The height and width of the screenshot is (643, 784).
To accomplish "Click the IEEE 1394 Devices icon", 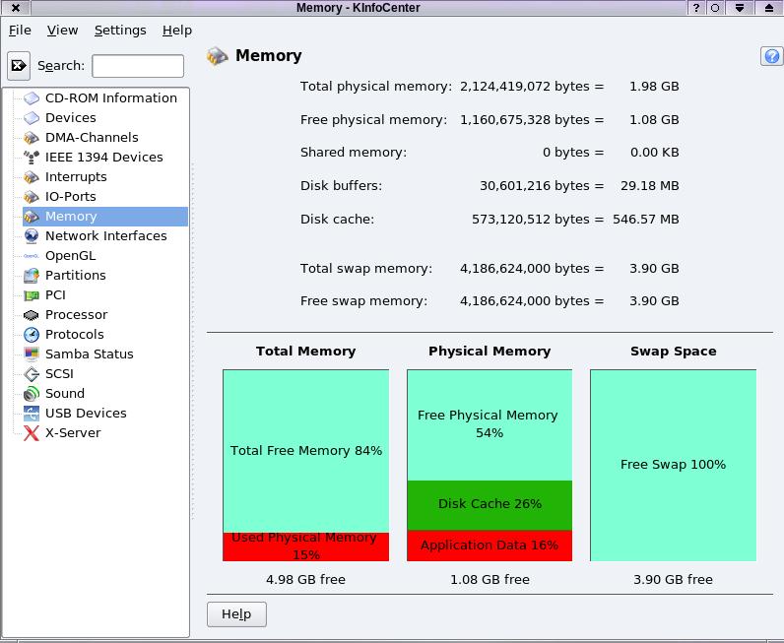I will click(31, 157).
